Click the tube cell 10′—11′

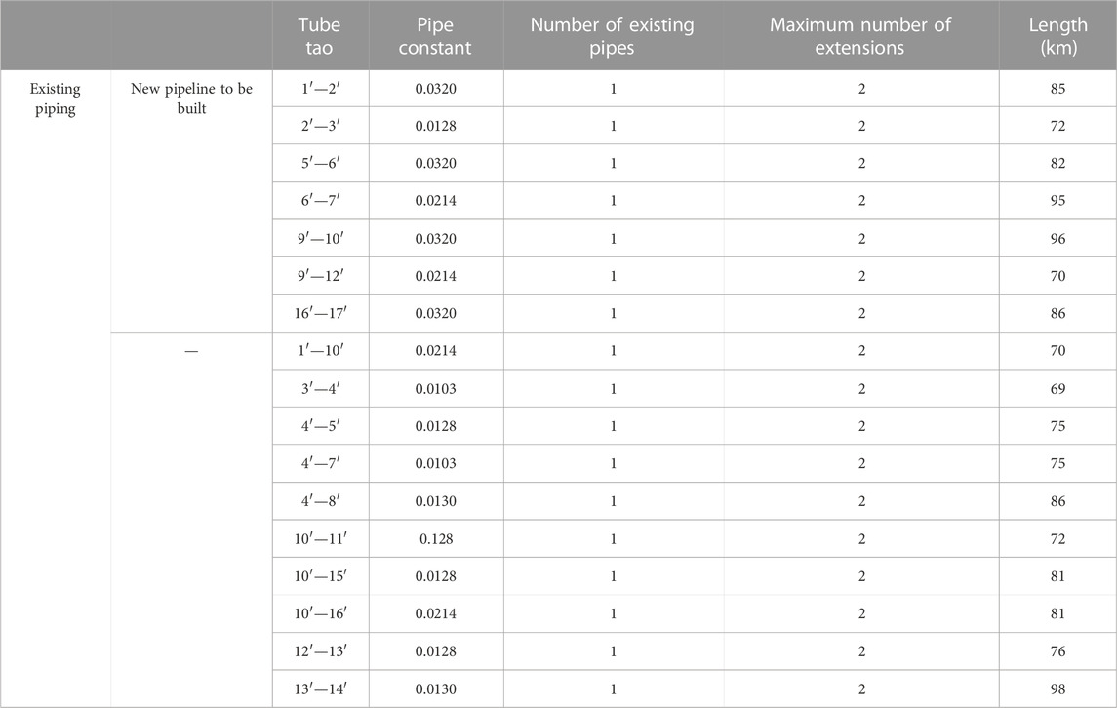coord(321,538)
